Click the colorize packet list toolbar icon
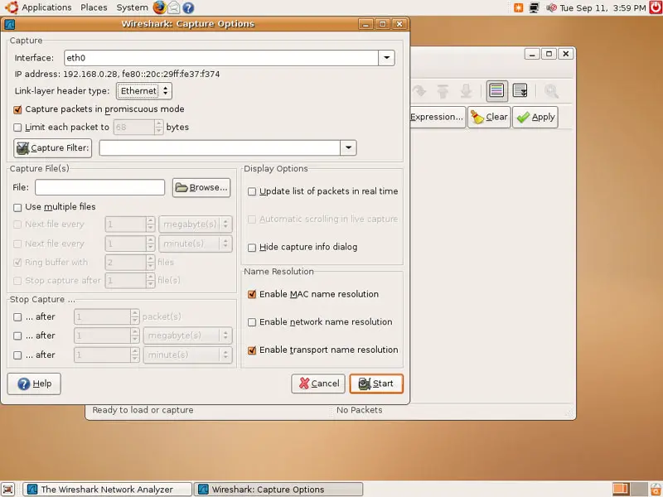Image resolution: width=663 pixels, height=497 pixels. pyautogui.click(x=496, y=91)
